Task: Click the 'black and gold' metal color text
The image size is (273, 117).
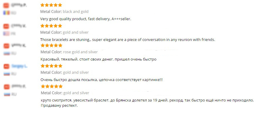Action: coord(75,12)
